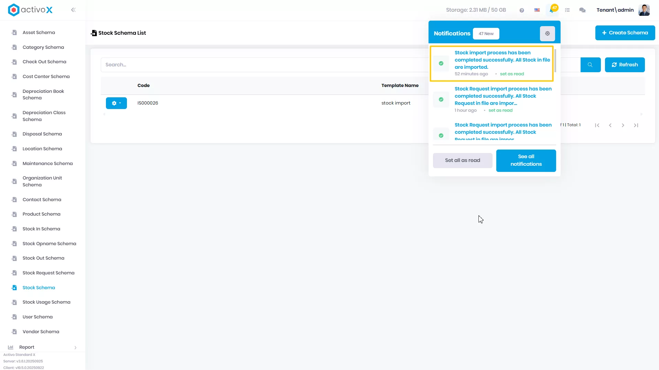The width and height of the screenshot is (659, 370).
Task: Click the activoX logo
Action: [x=30, y=10]
